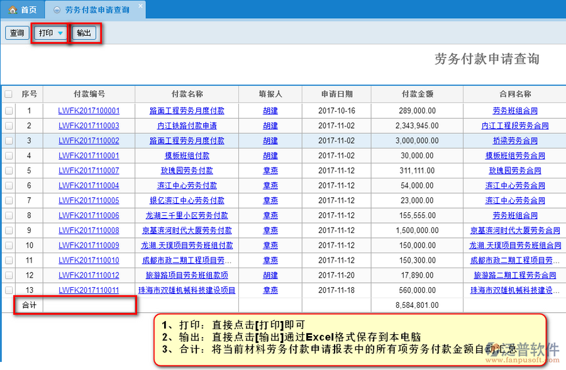This screenshot has width=566, height=370.
Task: Click the home icon in the 首页 tab
Action: (12, 10)
